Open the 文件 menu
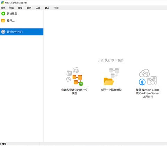This screenshot has height=146, width=167. (3, 8)
